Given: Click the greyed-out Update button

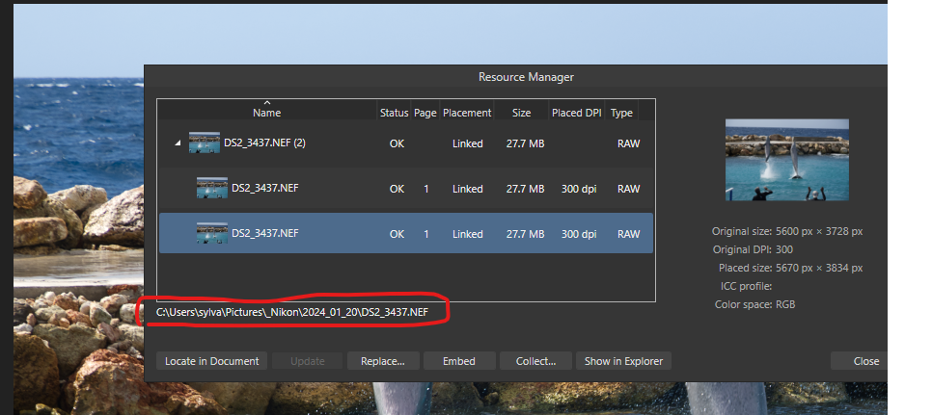Looking at the screenshot, I should click(x=307, y=361).
